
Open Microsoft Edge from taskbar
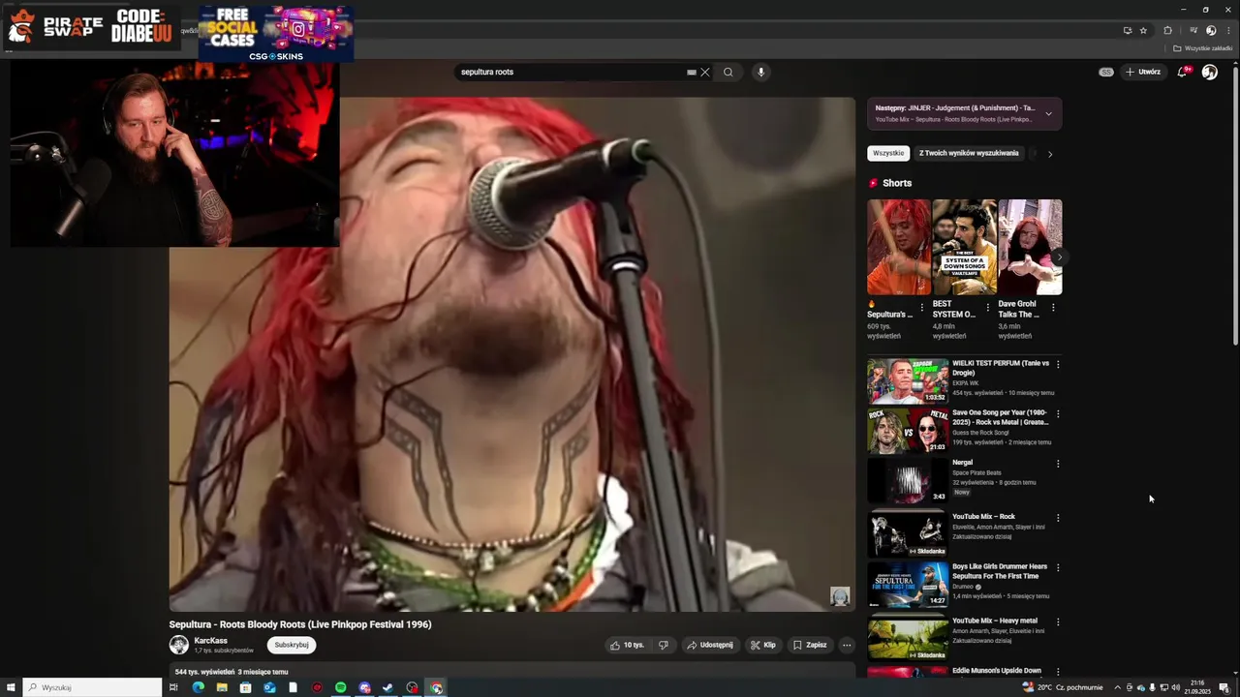[x=198, y=687]
